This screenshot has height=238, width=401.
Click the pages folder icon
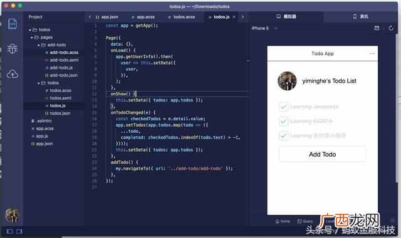click(x=36, y=38)
